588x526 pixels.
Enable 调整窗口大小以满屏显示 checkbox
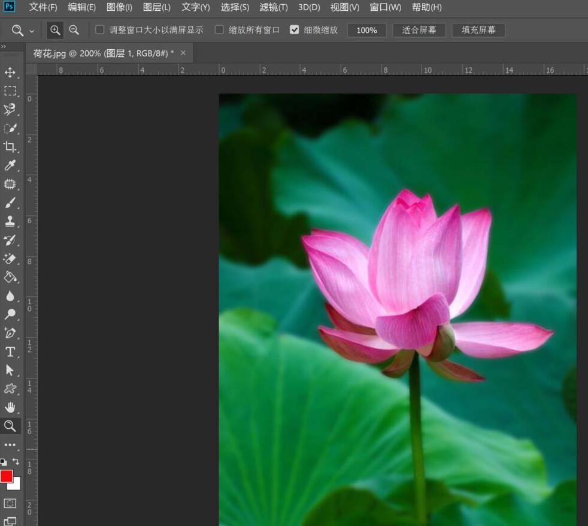coord(99,29)
